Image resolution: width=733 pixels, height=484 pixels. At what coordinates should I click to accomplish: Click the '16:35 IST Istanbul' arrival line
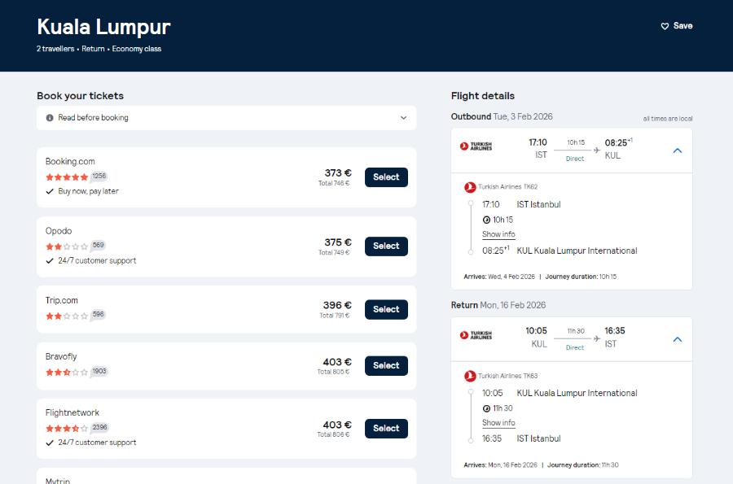pos(521,438)
